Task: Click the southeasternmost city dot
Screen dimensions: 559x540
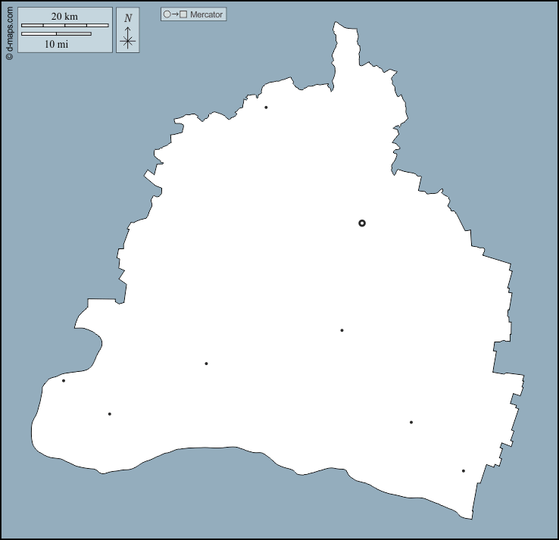Action: pos(464,471)
